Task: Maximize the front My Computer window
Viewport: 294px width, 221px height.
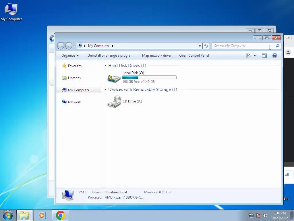Action: [267, 38]
